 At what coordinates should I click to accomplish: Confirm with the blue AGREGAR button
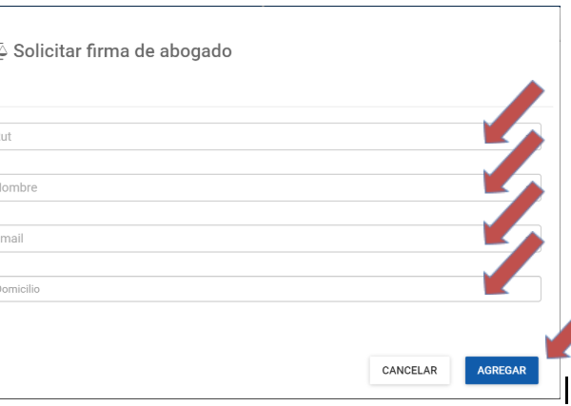point(502,370)
